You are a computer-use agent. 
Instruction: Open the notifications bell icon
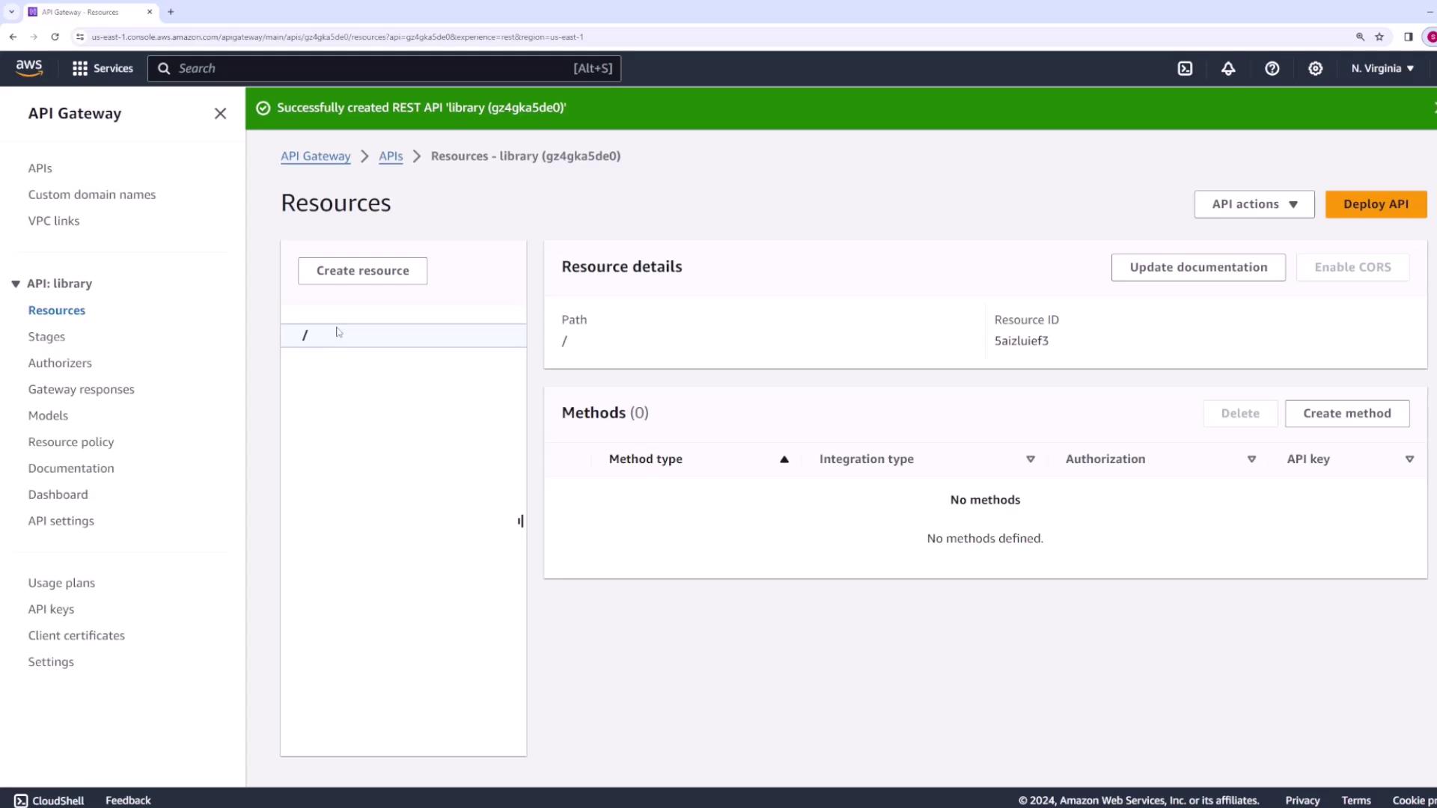1228,68
